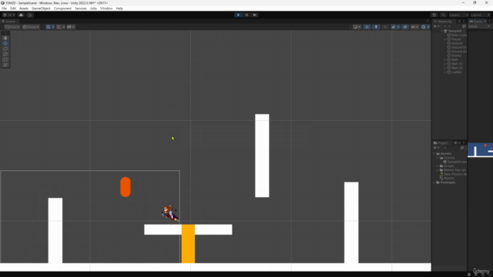The width and height of the screenshot is (493, 277).
Task: Select Ground (1) in Hierarchy
Action: click(x=457, y=48)
